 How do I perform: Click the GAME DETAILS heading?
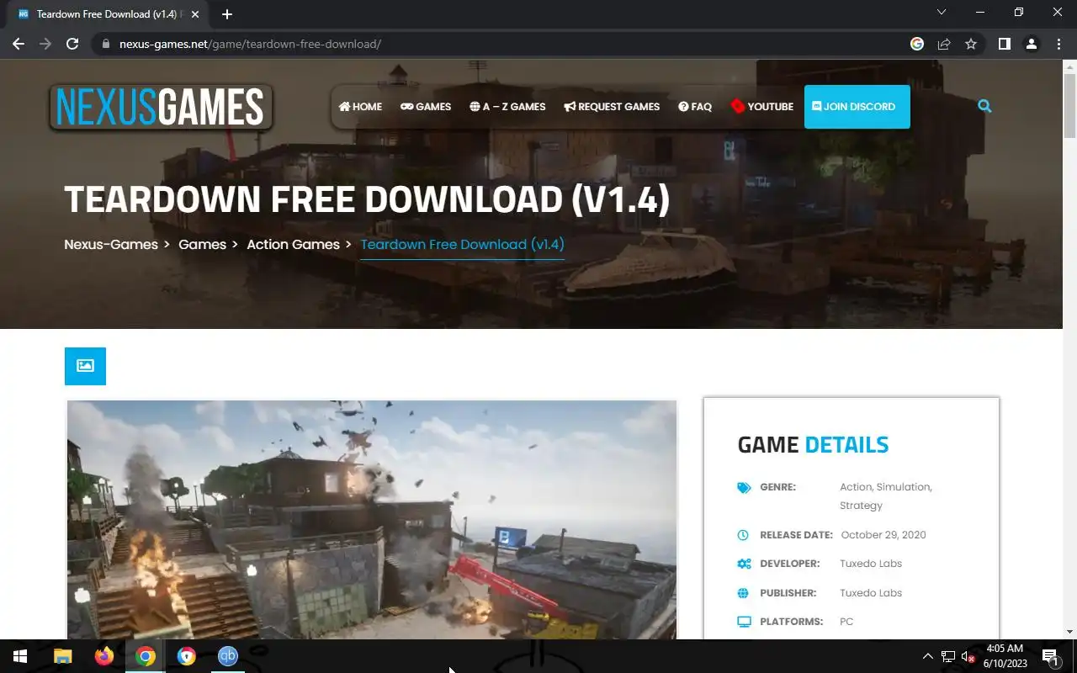[813, 444]
